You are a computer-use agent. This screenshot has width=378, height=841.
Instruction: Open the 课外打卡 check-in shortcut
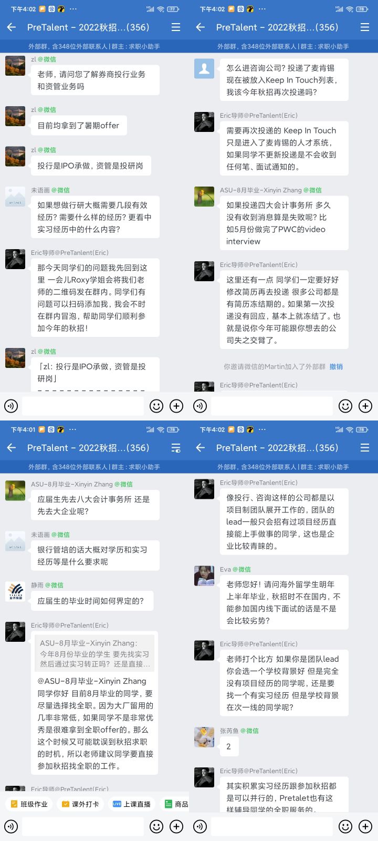tap(80, 804)
